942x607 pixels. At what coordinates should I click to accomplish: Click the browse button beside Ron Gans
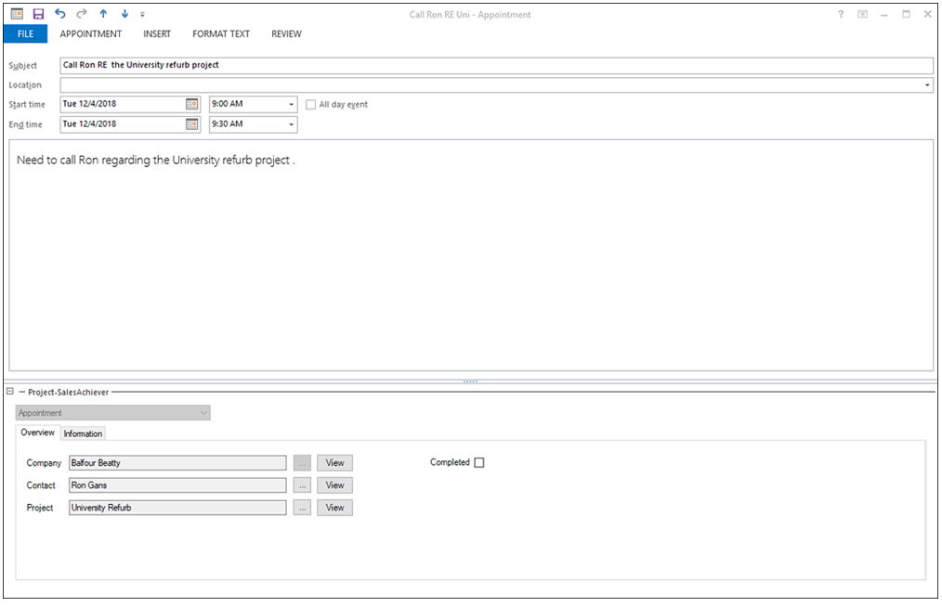click(x=301, y=484)
